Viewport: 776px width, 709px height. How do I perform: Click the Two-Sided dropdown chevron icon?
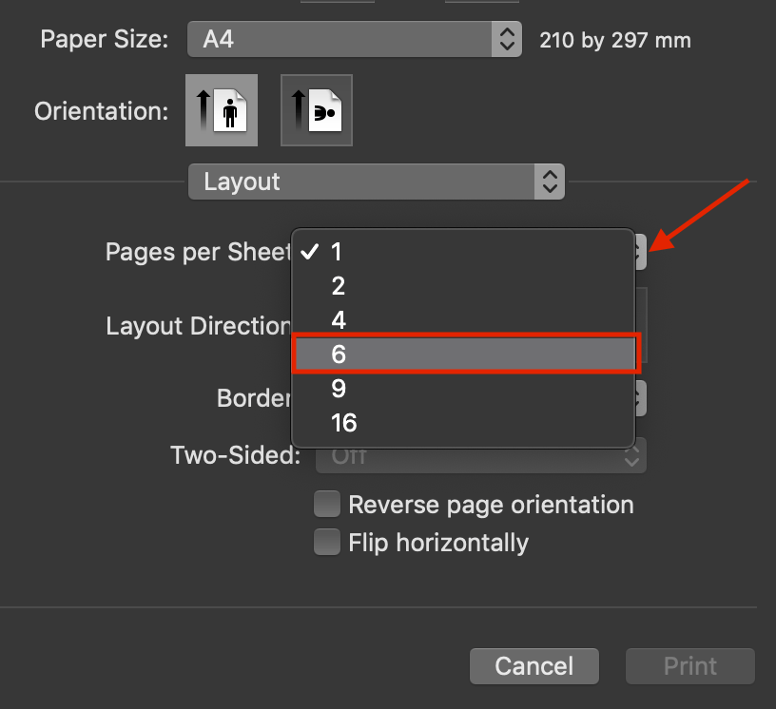[632, 455]
